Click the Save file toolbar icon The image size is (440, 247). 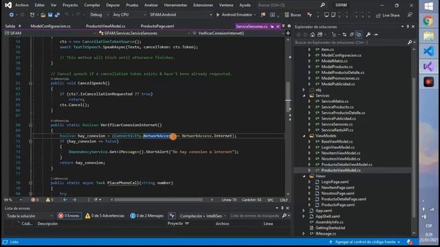[x=50, y=15]
